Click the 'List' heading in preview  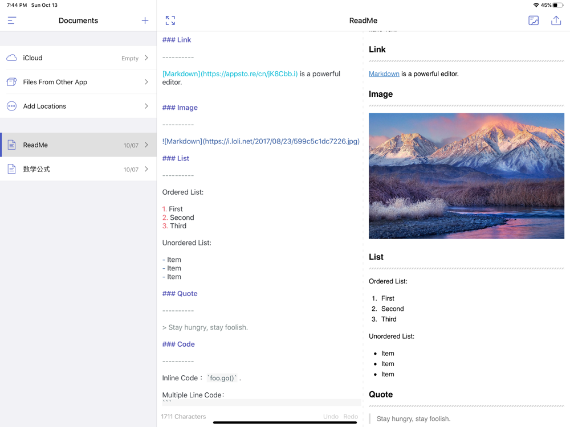coord(376,257)
